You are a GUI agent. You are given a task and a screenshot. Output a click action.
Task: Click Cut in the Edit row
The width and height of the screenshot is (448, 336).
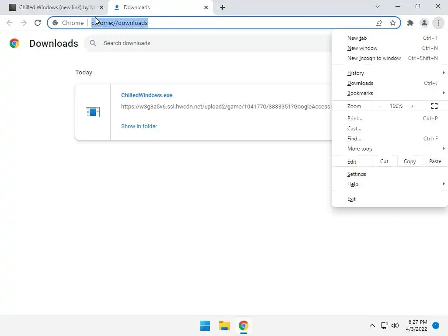coord(384,161)
